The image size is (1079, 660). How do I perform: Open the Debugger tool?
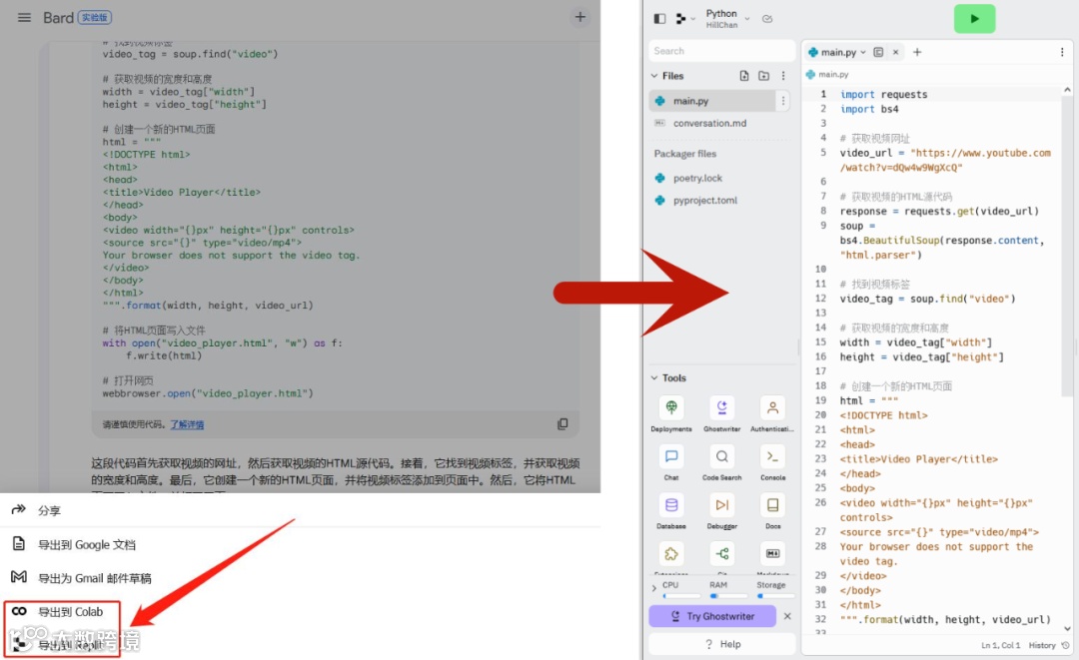[x=722, y=511]
